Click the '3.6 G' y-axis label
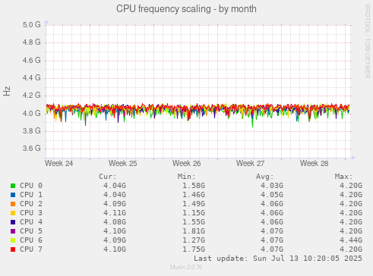This screenshot has width=373, height=276. [32, 148]
